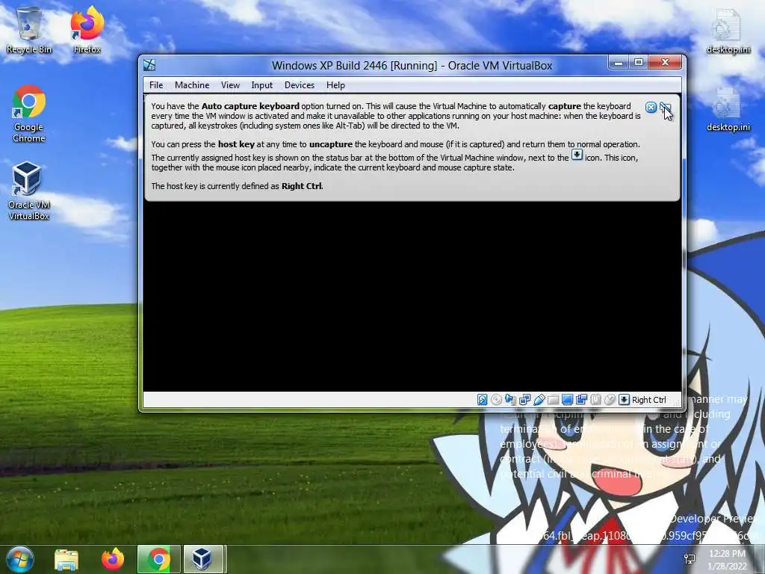This screenshot has height=574, width=765.
Task: Select the Google Chrome desktop shortcut
Action: point(29,114)
